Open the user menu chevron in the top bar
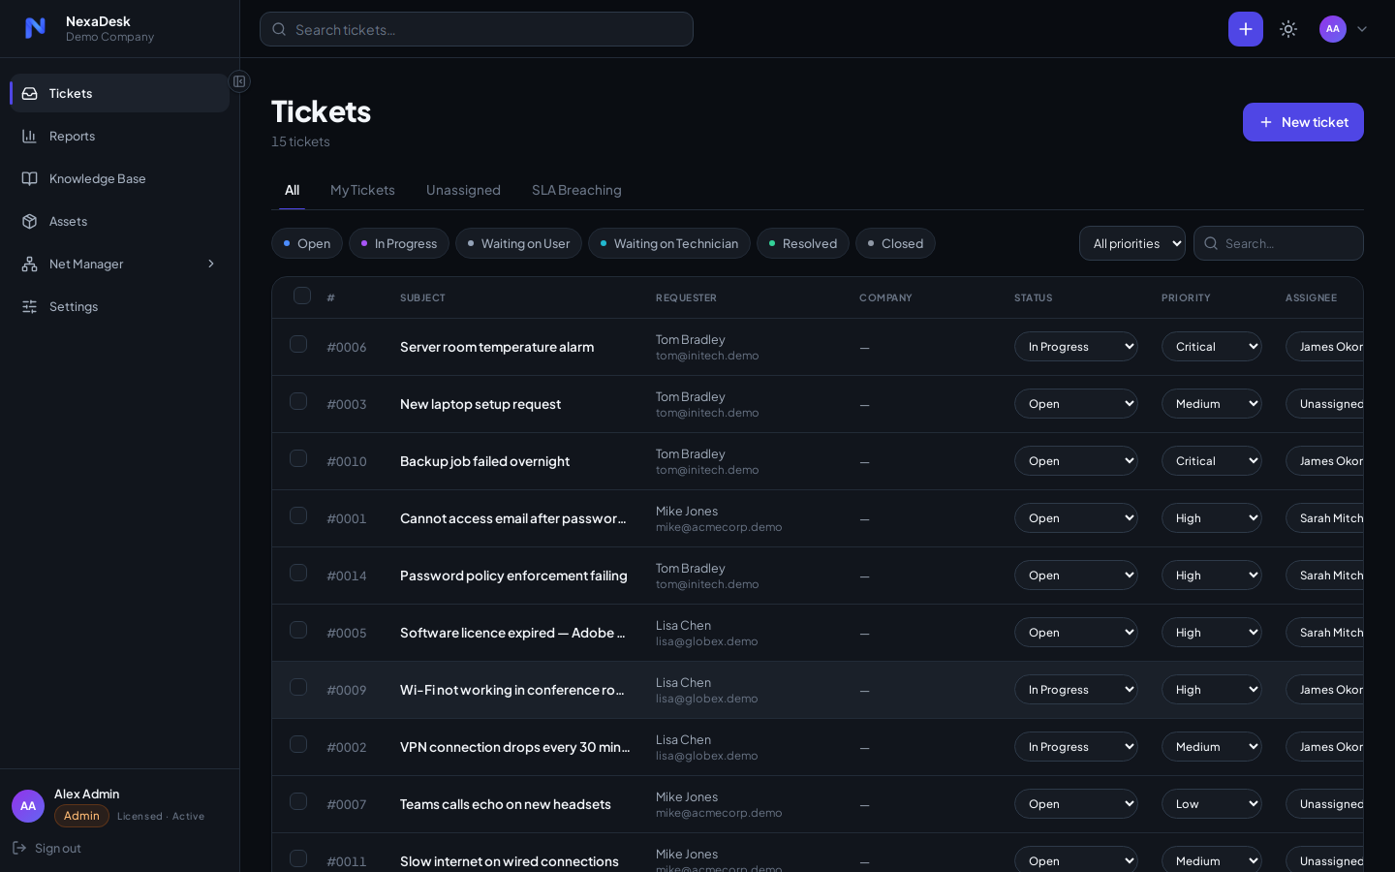 pos(1362,29)
